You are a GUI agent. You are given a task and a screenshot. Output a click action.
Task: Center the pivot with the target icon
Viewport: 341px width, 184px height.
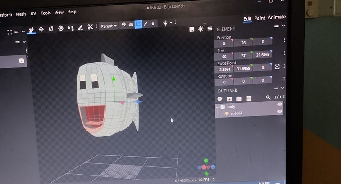(x=277, y=66)
